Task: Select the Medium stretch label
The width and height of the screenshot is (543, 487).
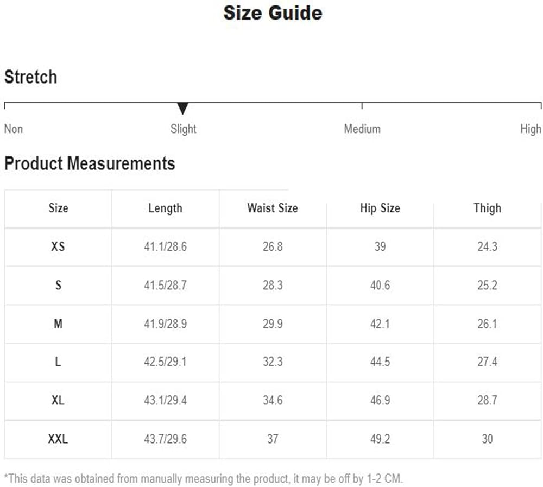Action: tap(362, 129)
